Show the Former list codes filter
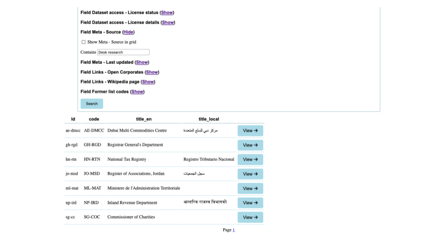This screenshot has width=431, height=242. click(137, 91)
